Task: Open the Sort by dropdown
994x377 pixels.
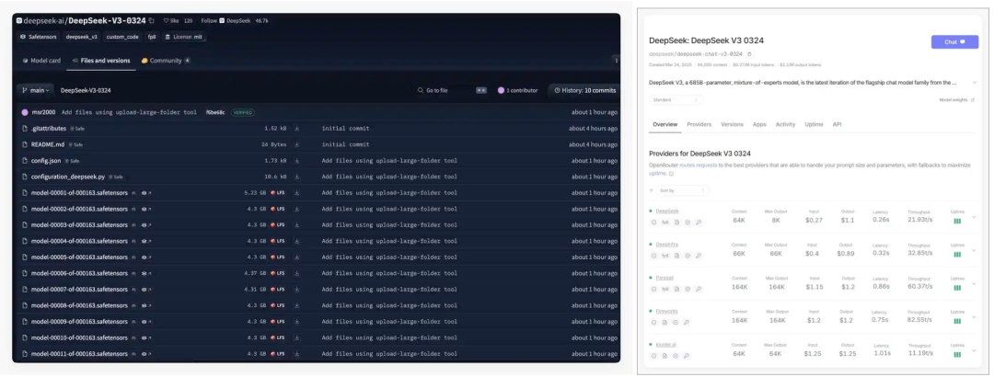Action: click(x=683, y=190)
